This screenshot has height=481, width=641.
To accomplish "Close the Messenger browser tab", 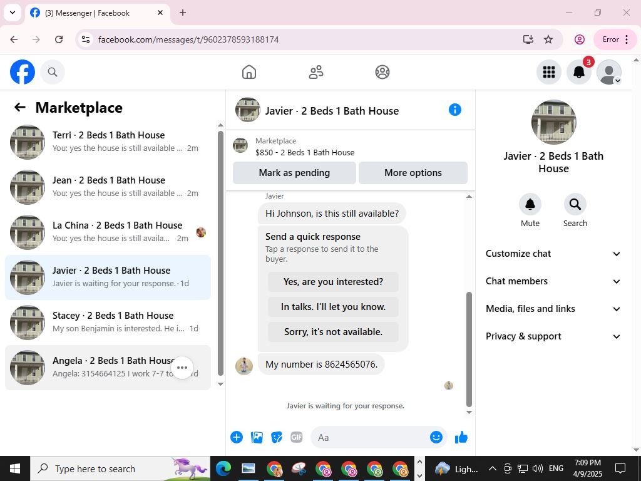I will (160, 13).
